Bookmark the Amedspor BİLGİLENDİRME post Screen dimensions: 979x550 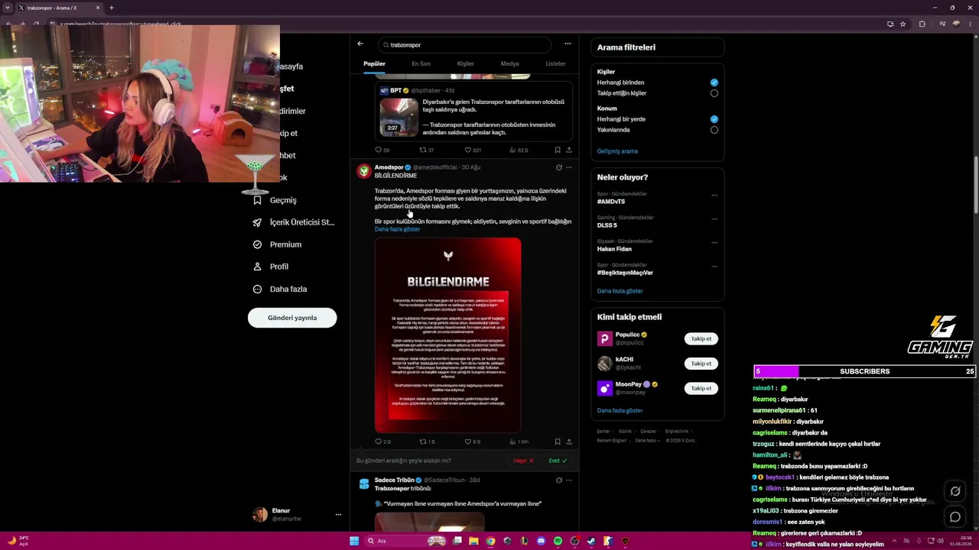(558, 442)
